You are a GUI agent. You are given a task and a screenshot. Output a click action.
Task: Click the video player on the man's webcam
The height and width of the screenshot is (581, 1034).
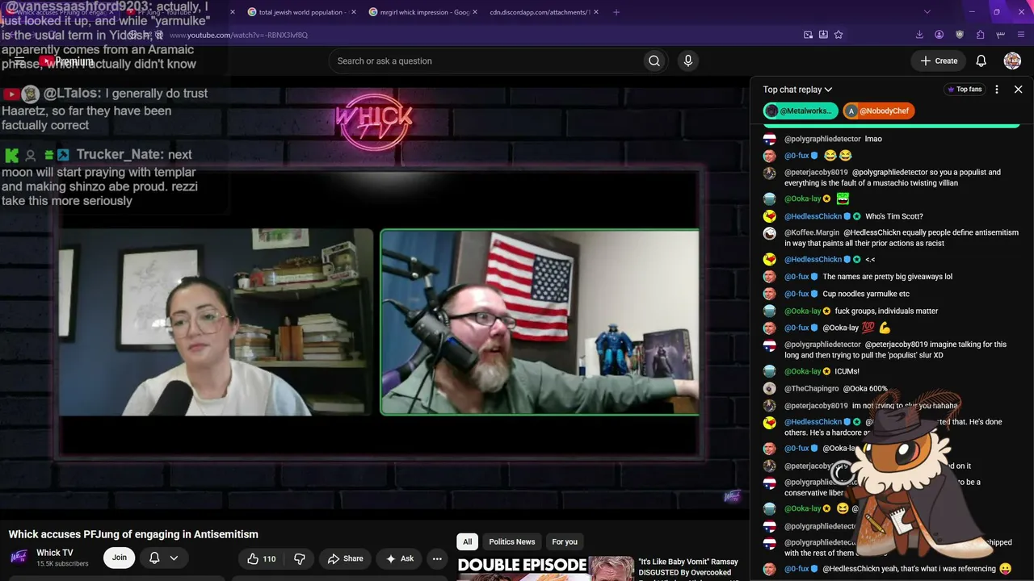pyautogui.click(x=540, y=322)
